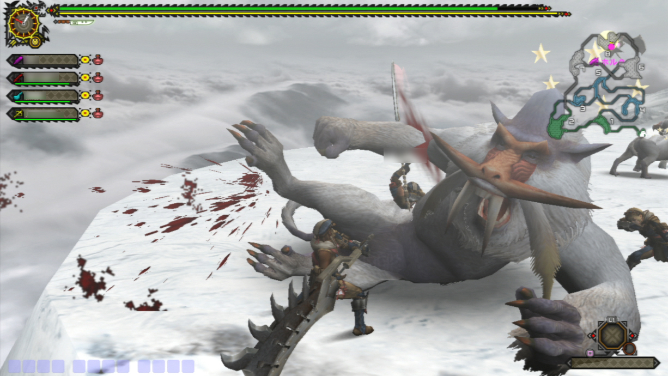Click the red potion icon in first party row
This screenshot has height=376, width=668.
(98, 60)
